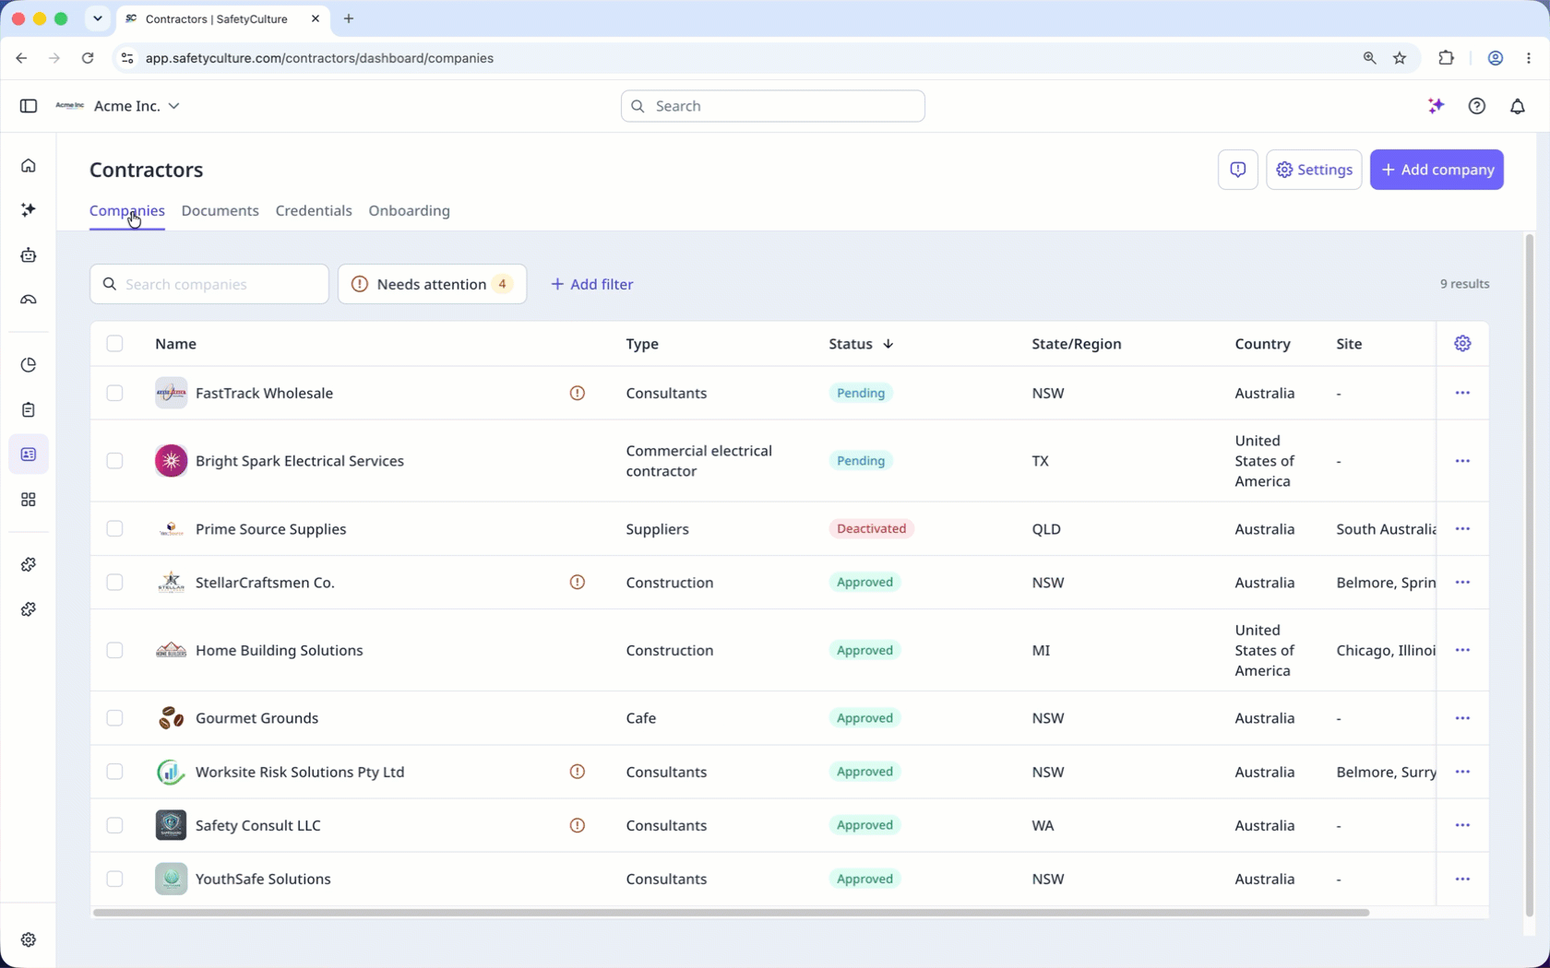Screen dimensions: 1550x968
Task: Open table column settings gear
Action: pos(1462,344)
